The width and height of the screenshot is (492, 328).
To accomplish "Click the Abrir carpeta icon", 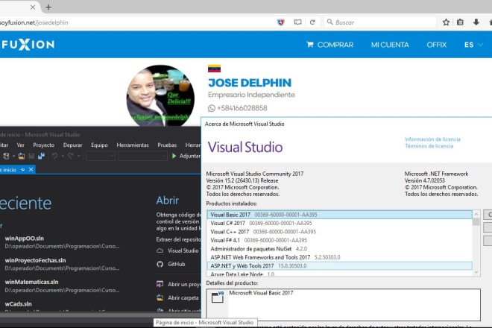I will coord(160,298).
